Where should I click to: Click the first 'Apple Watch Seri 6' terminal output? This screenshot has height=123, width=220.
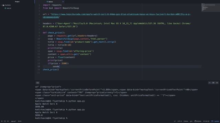46,104
